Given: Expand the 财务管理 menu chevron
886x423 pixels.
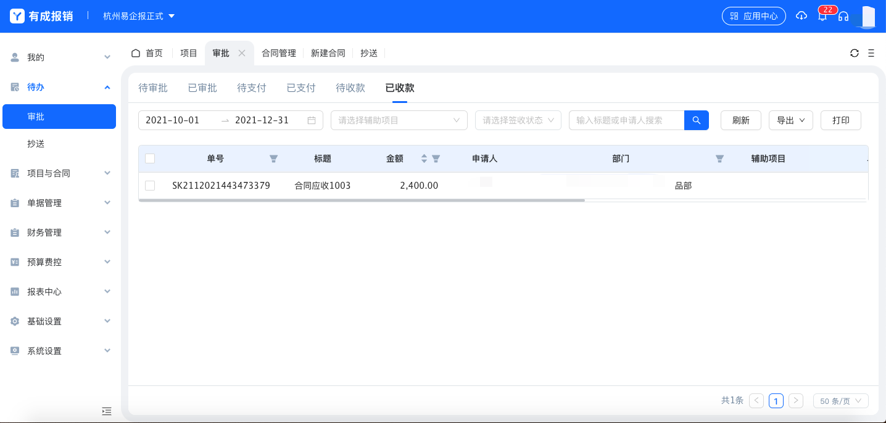Looking at the screenshot, I should coord(107,232).
